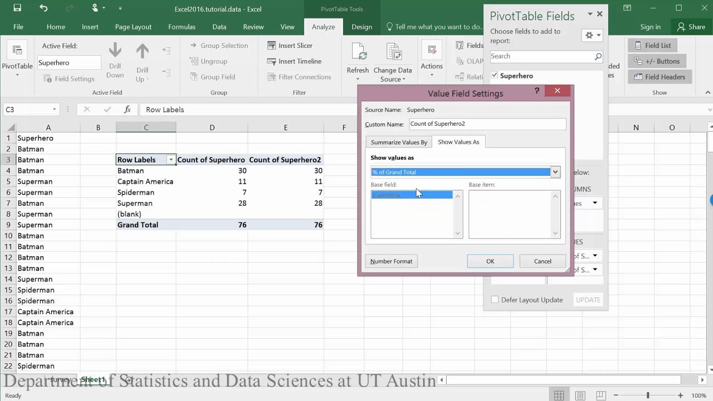Switch to Normal view in status bar
The height and width of the screenshot is (401, 713).
coord(559,395)
